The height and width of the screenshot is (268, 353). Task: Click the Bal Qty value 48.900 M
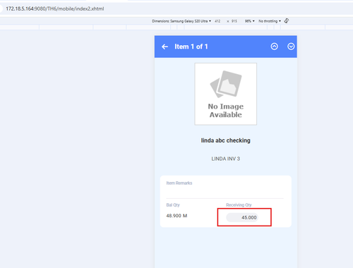[x=176, y=216]
